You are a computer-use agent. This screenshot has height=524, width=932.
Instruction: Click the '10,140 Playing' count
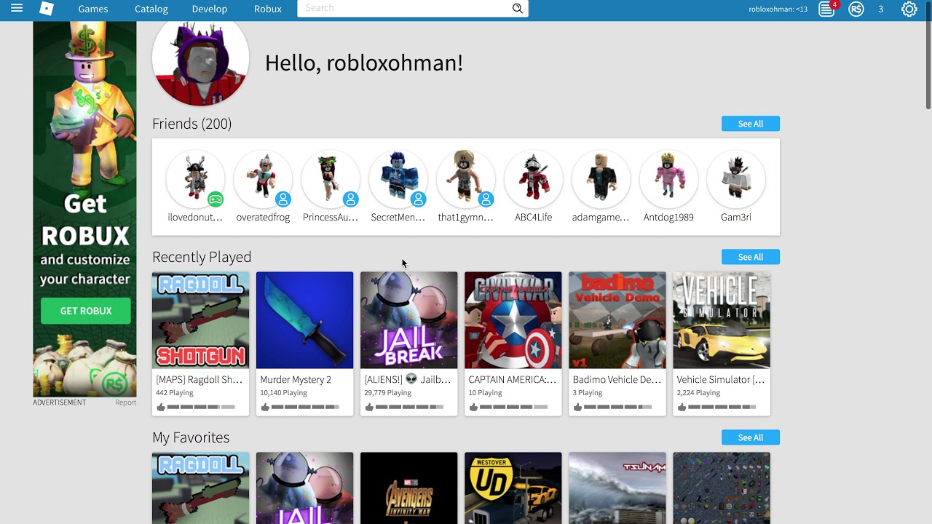click(283, 393)
